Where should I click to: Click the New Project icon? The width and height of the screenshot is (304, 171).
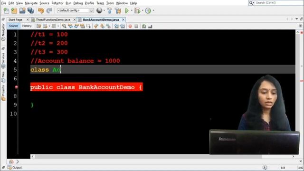point(14,10)
